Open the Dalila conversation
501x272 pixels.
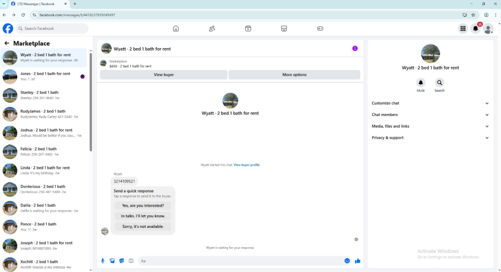(44, 208)
